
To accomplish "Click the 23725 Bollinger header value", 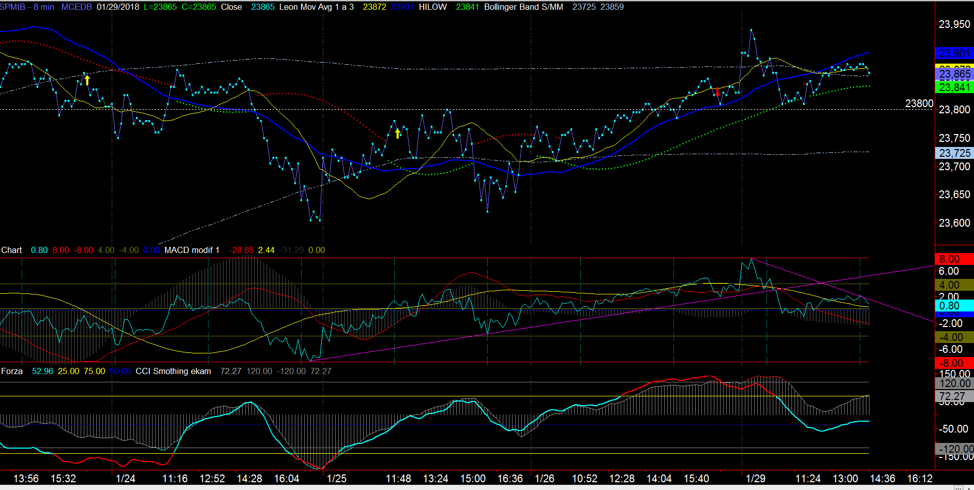I will (584, 7).
